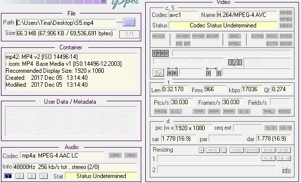
Task: Select audio stream 1 toggle
Action: tap(8, 176)
